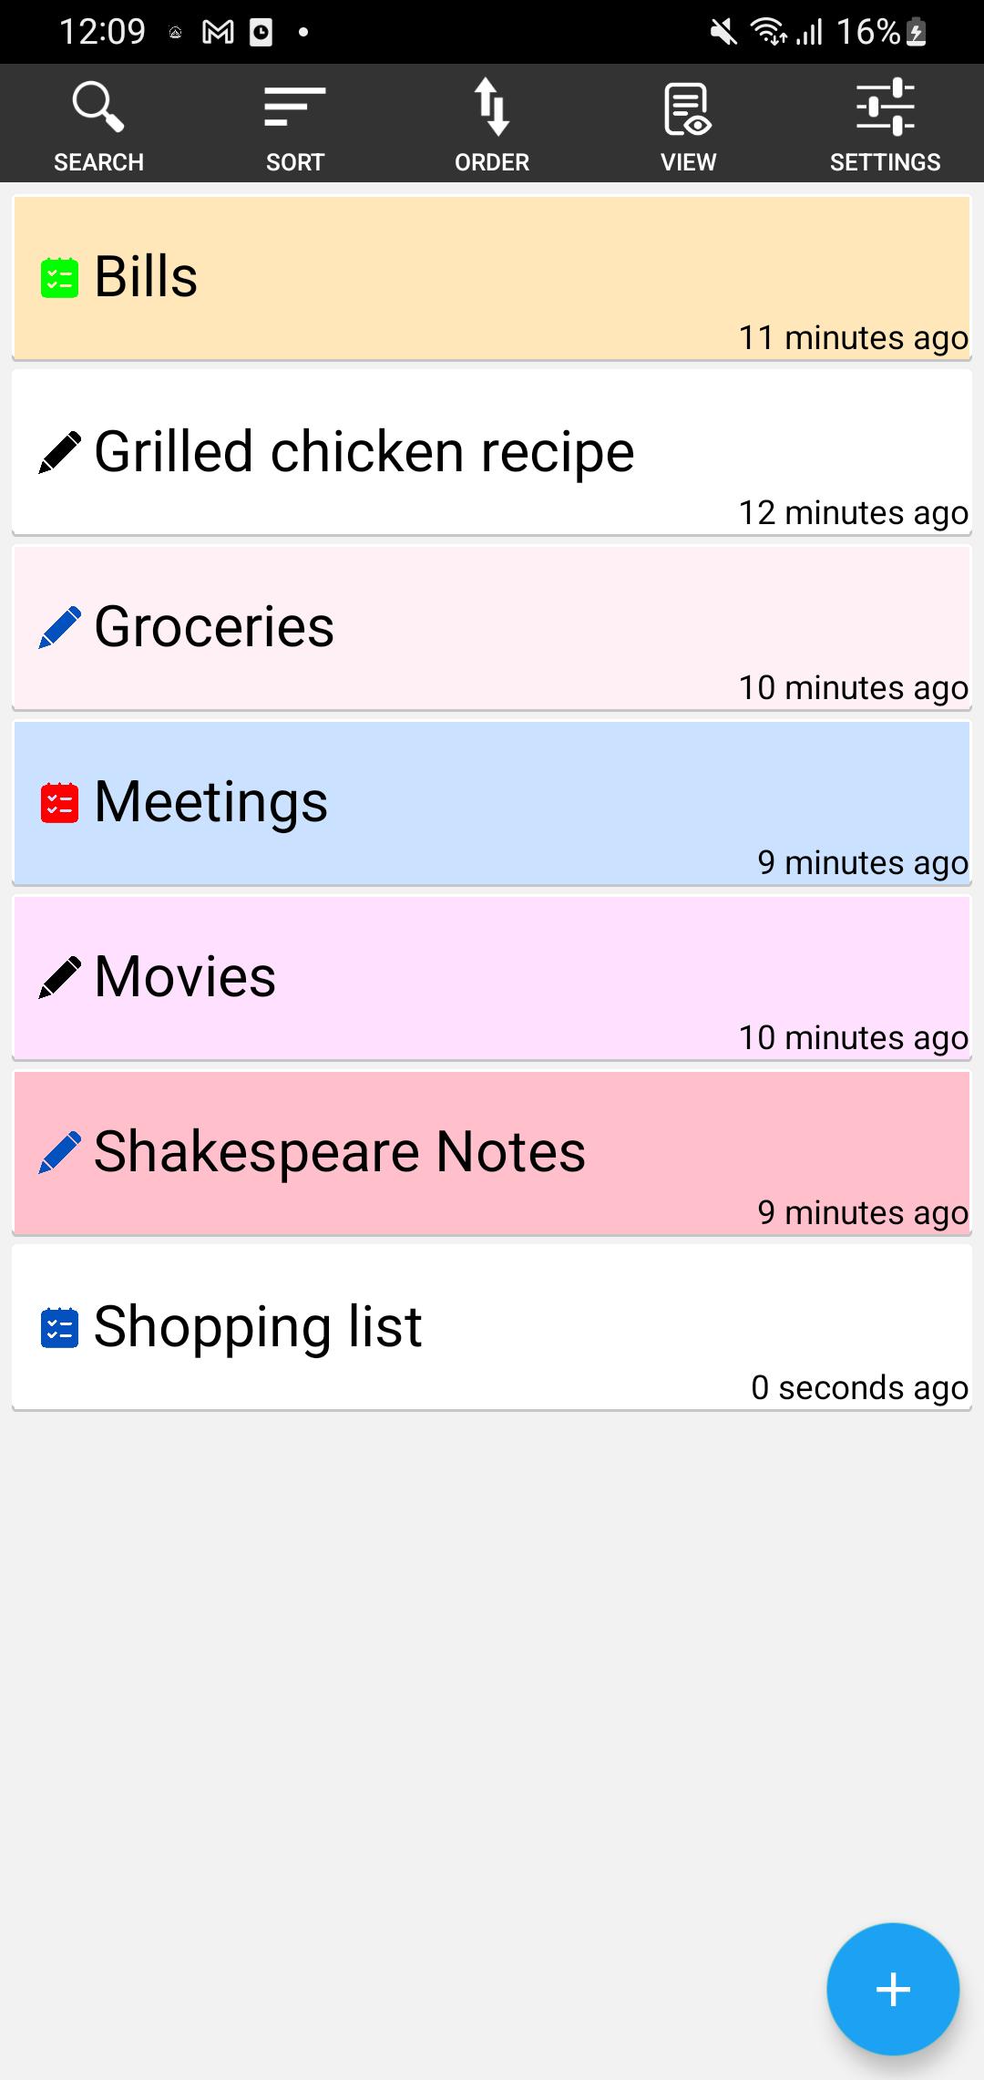
Task: Open the Grilled chicken recipe note
Action: (x=492, y=453)
